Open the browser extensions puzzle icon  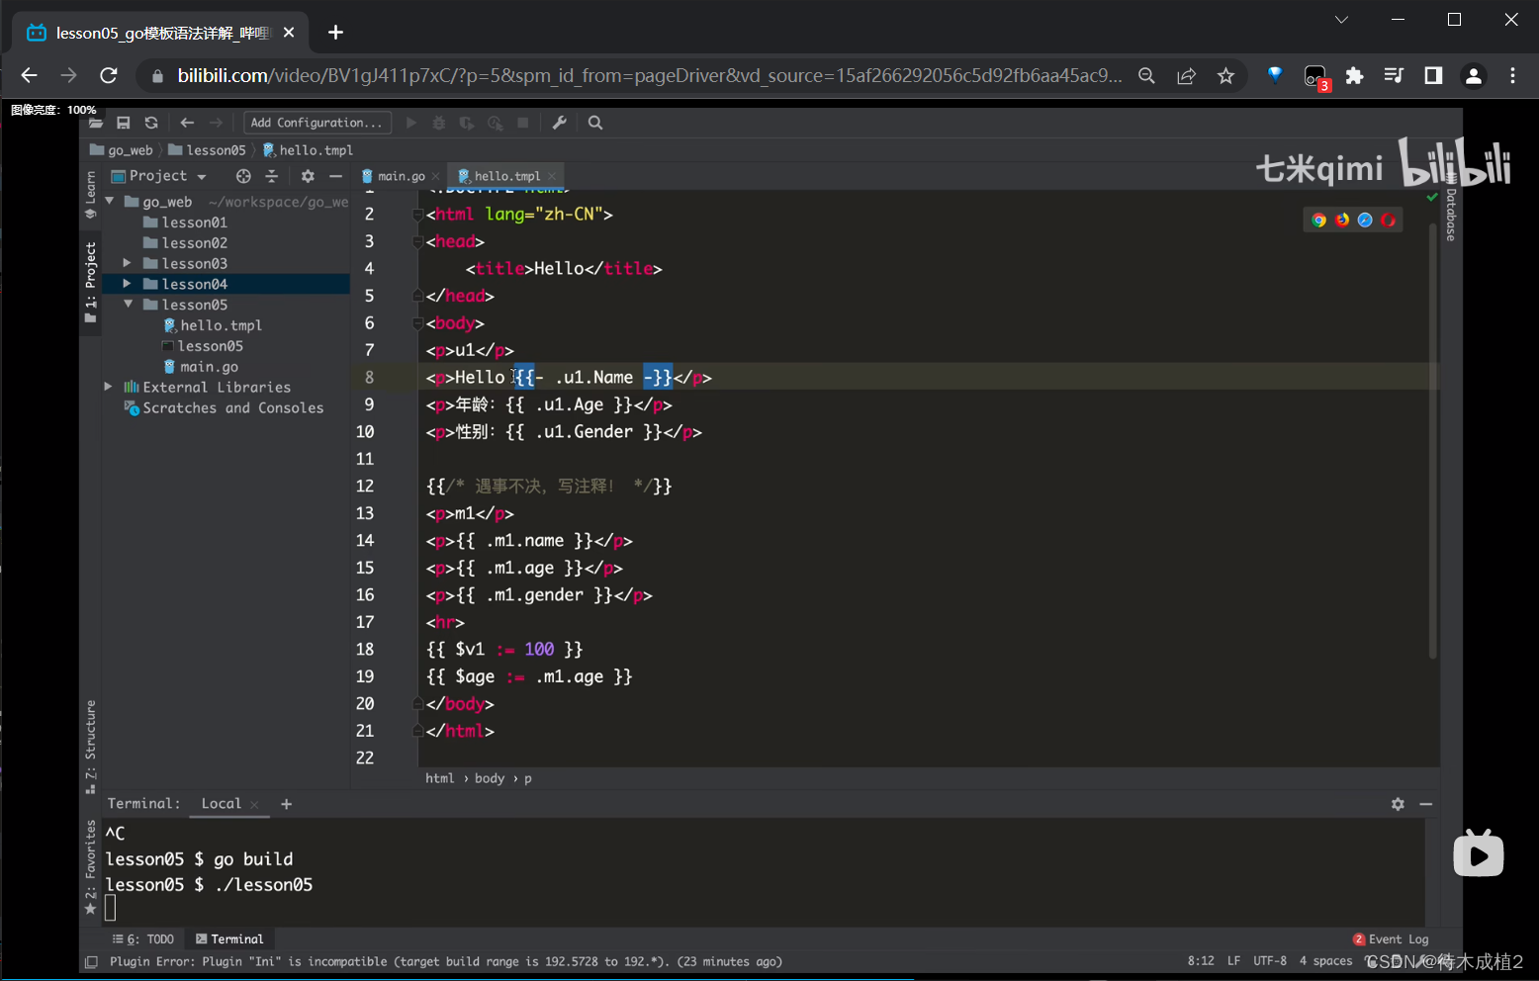(x=1354, y=76)
